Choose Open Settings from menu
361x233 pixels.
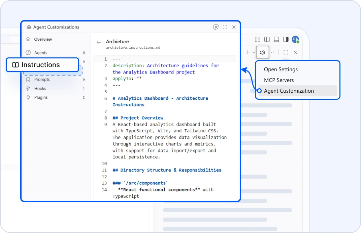(x=297, y=69)
